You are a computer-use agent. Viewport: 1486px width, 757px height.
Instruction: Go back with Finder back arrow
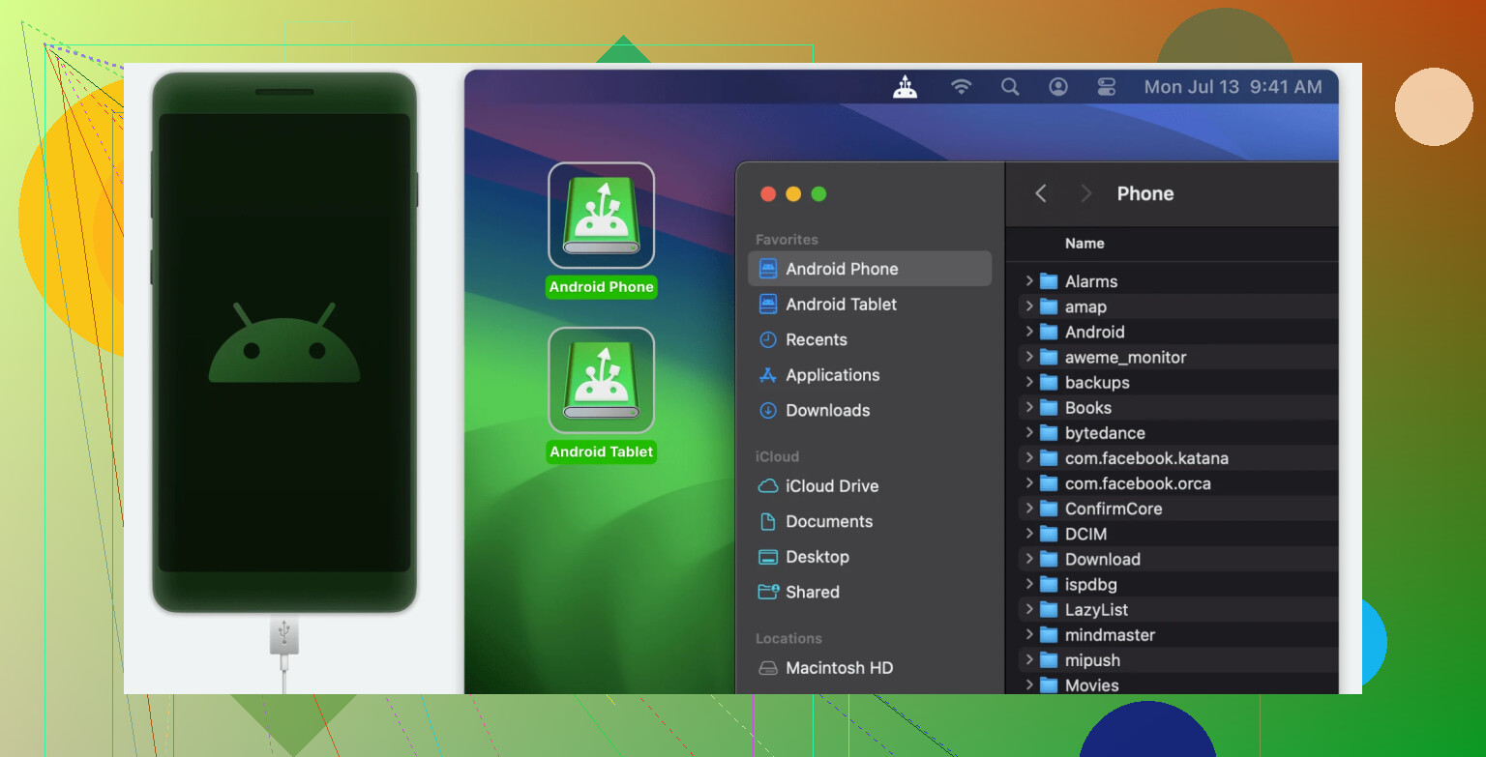coord(1041,193)
